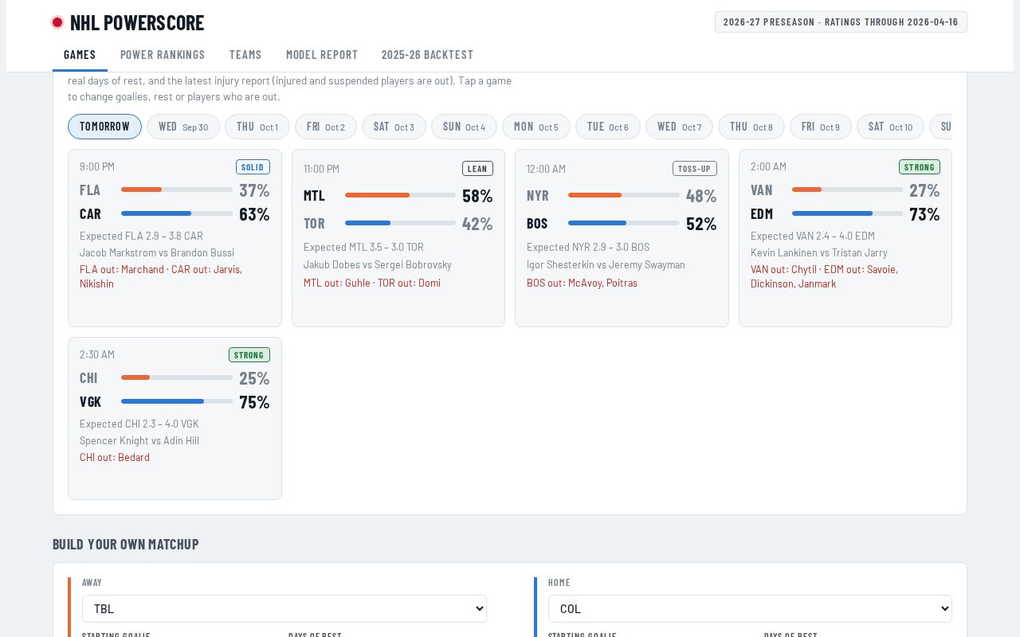Screen dimensions: 1020x637
Task: Click the '2026-27 Preseason' ratings badge
Action: point(841,22)
